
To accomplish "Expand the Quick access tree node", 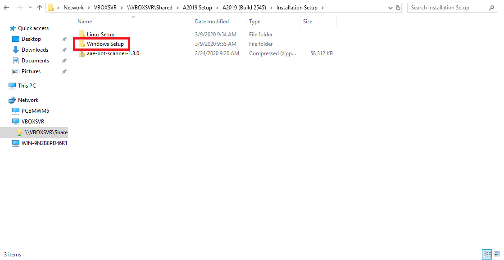I will (5, 28).
